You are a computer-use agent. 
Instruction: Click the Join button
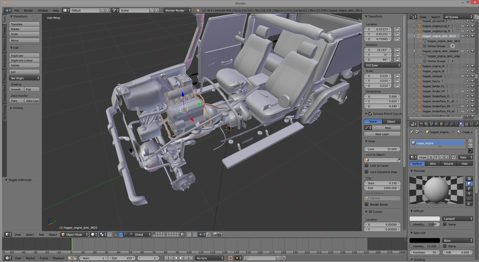25,72
